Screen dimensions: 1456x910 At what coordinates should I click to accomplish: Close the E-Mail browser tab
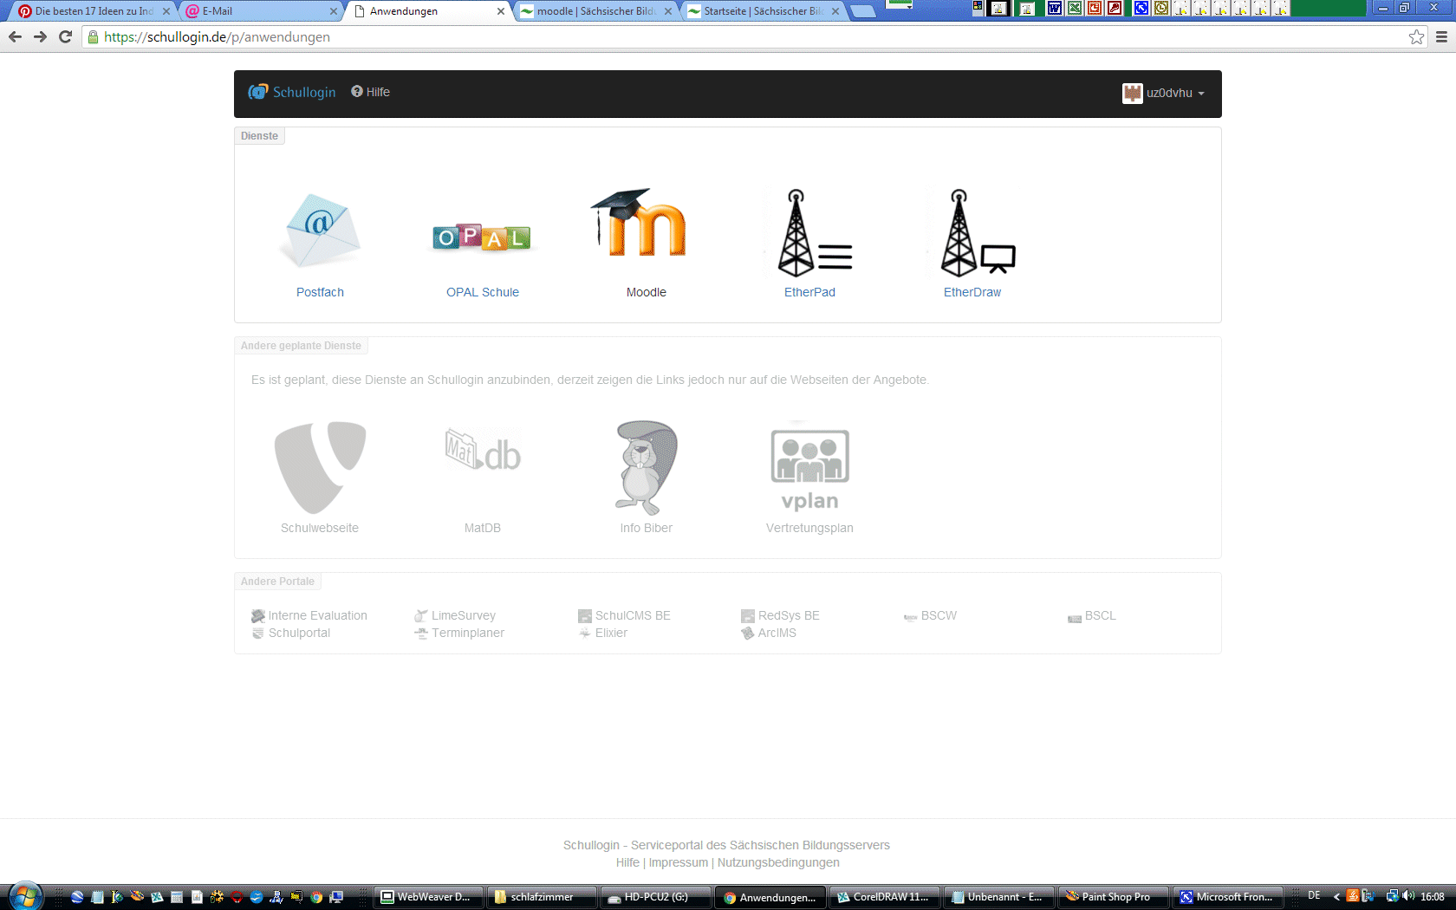pyautogui.click(x=333, y=11)
